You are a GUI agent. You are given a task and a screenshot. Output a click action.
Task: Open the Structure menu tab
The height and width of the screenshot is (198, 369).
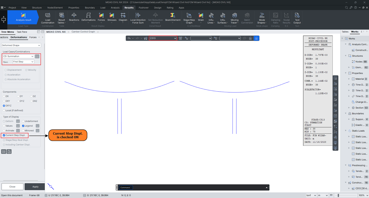click(37, 8)
